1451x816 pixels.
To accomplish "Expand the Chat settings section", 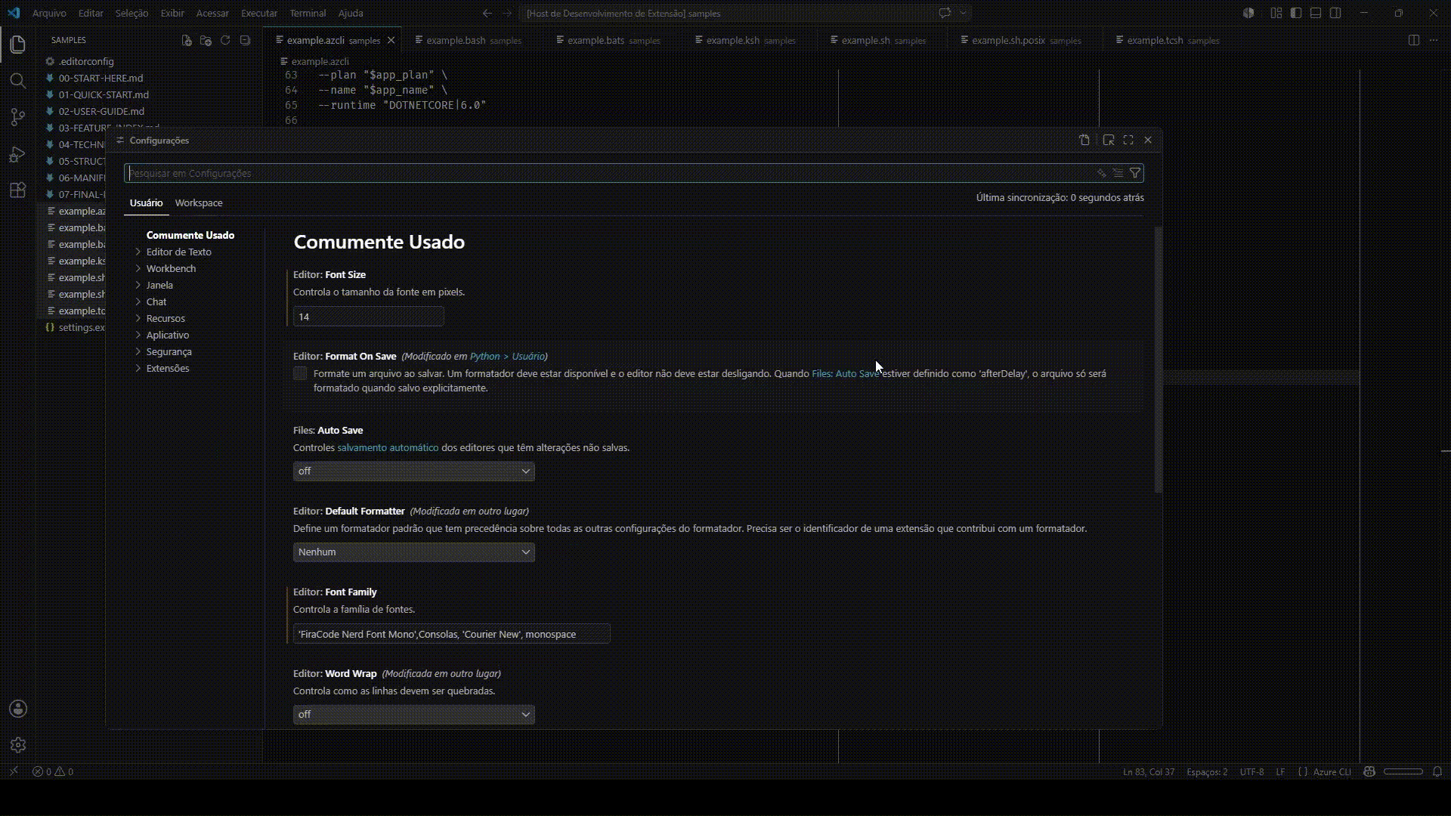I will 138,301.
